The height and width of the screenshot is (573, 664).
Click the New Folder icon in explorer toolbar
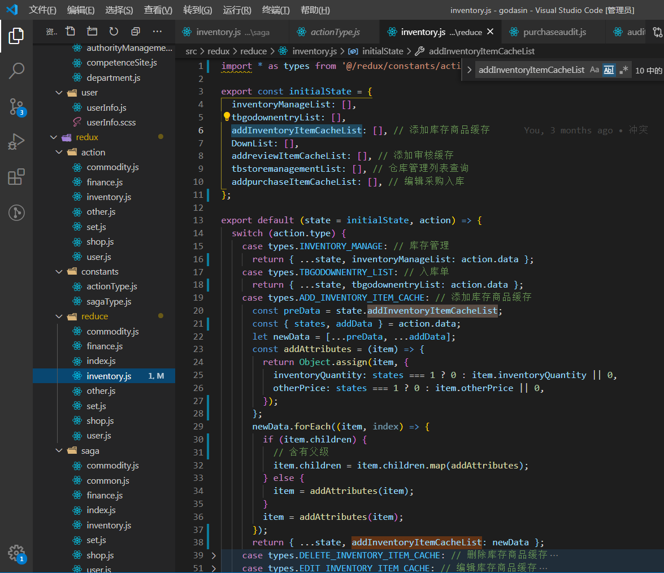tap(92, 31)
